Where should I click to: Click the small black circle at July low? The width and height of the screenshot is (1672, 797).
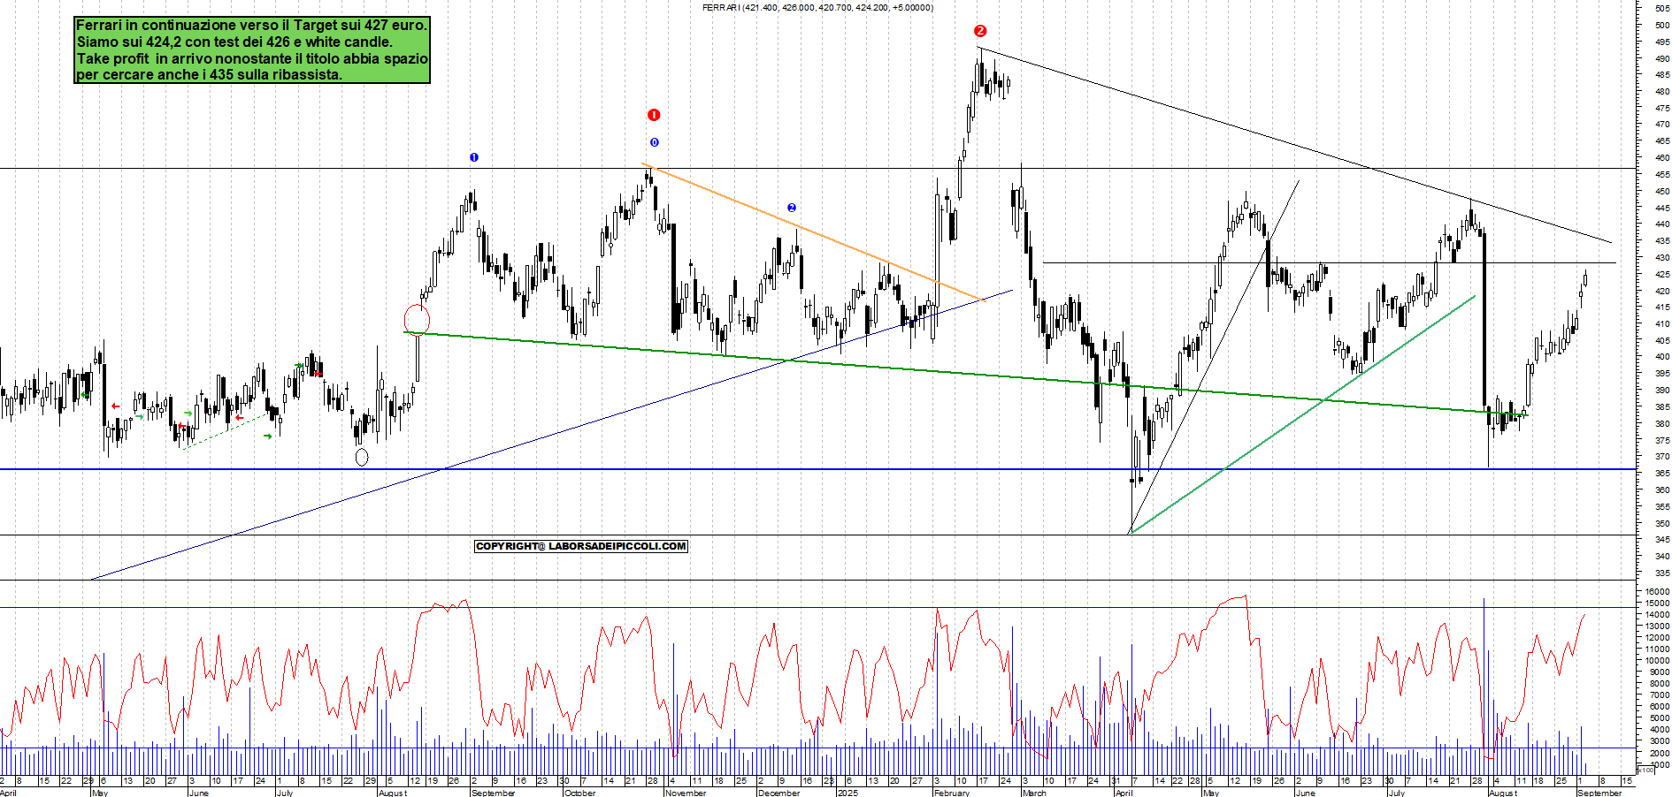tap(361, 457)
